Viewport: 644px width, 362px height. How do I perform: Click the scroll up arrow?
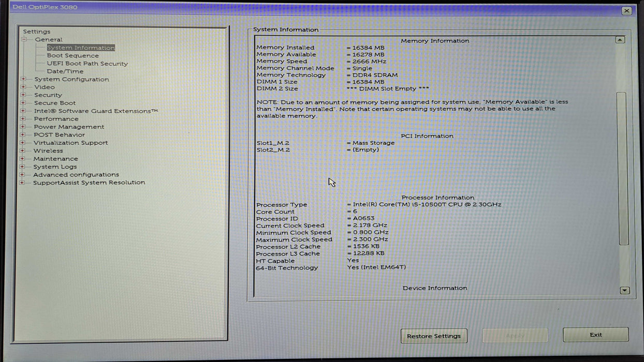(x=620, y=40)
